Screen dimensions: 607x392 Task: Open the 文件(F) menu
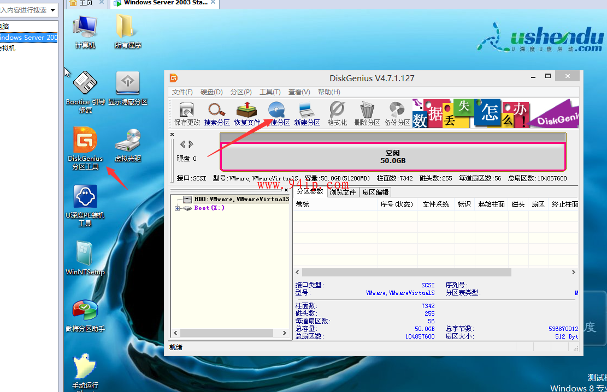click(182, 92)
